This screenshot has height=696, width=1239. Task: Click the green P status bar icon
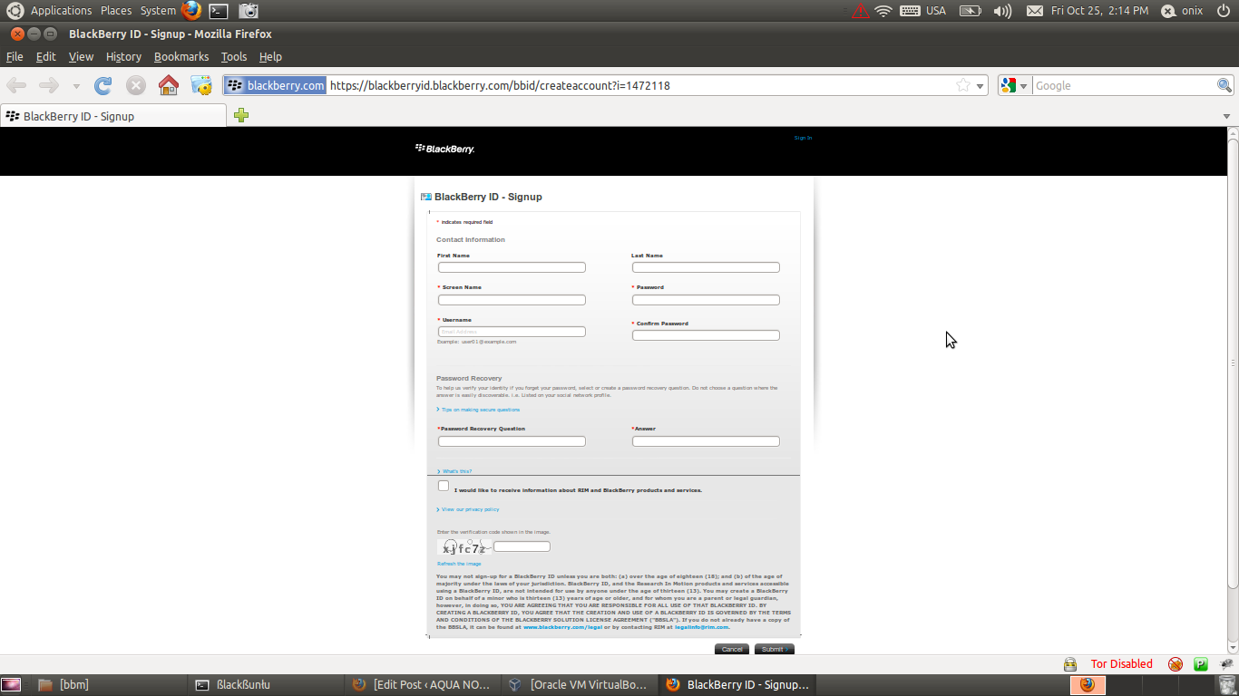pos(1201,664)
